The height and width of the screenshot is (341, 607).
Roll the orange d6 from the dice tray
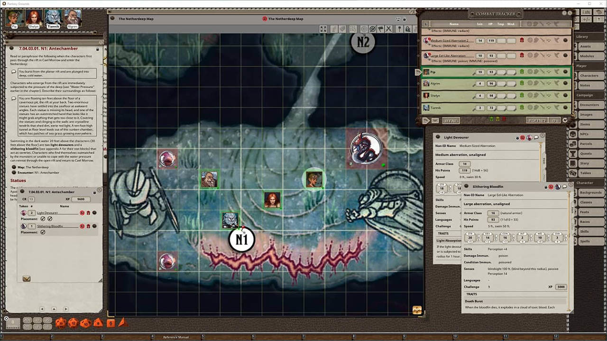(110, 323)
